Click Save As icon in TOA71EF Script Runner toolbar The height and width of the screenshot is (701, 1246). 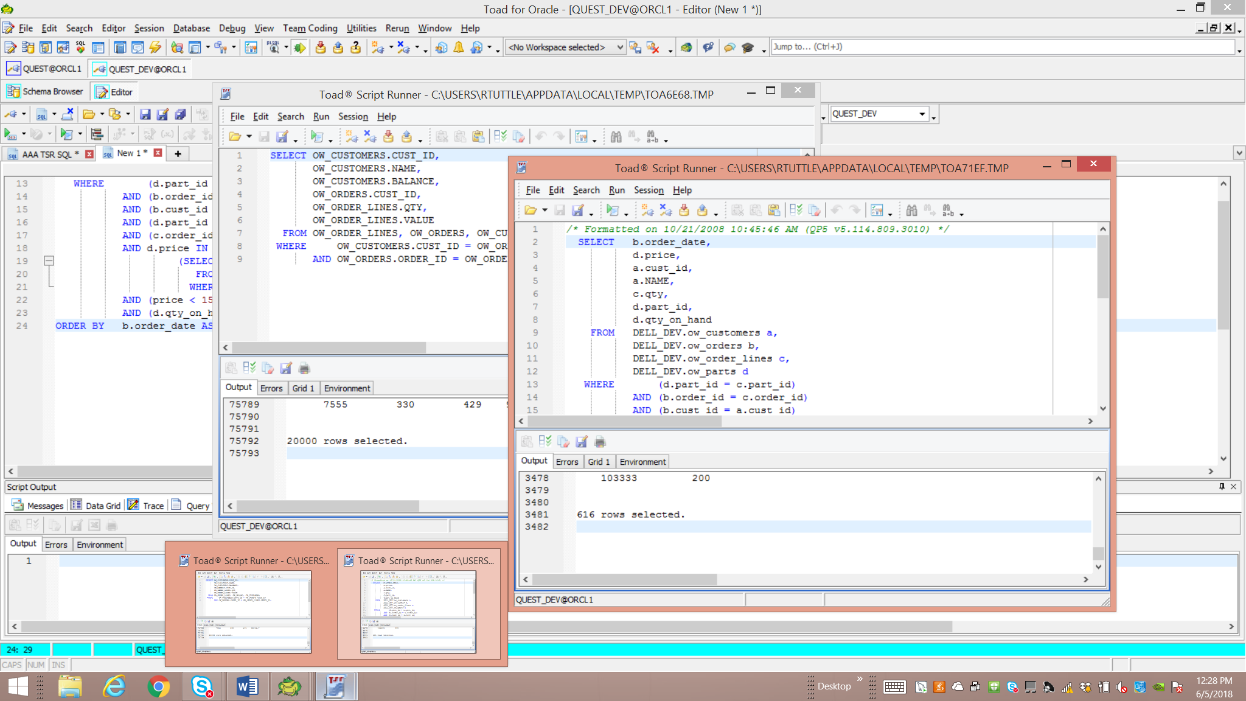click(577, 211)
